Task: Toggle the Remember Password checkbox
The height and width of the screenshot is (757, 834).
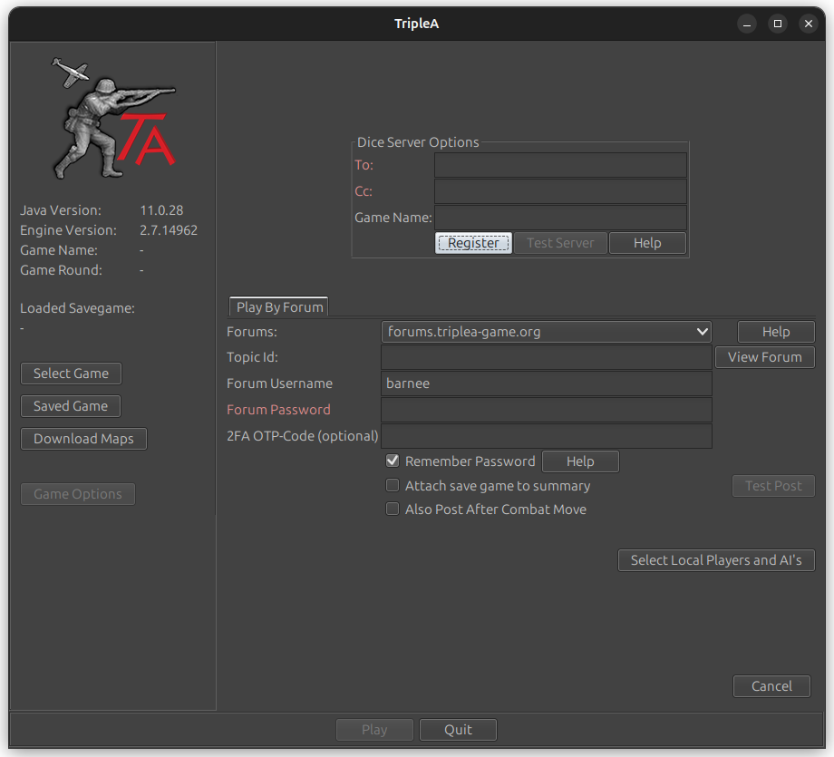Action: pyautogui.click(x=393, y=461)
